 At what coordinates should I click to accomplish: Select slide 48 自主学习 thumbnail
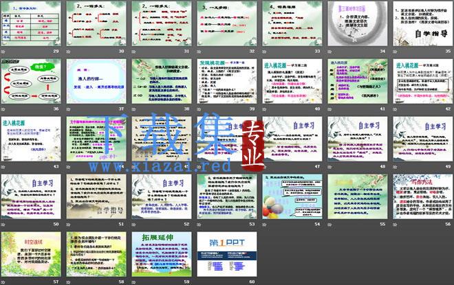point(358,139)
